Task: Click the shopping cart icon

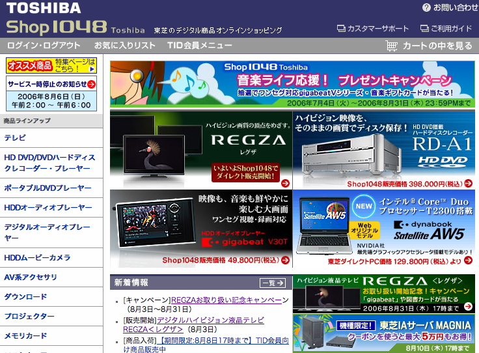Action: click(392, 46)
